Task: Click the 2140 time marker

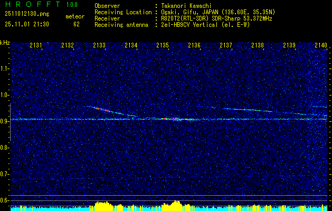Action: (x=321, y=45)
